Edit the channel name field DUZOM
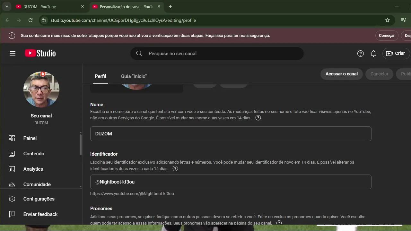 [x=231, y=134]
